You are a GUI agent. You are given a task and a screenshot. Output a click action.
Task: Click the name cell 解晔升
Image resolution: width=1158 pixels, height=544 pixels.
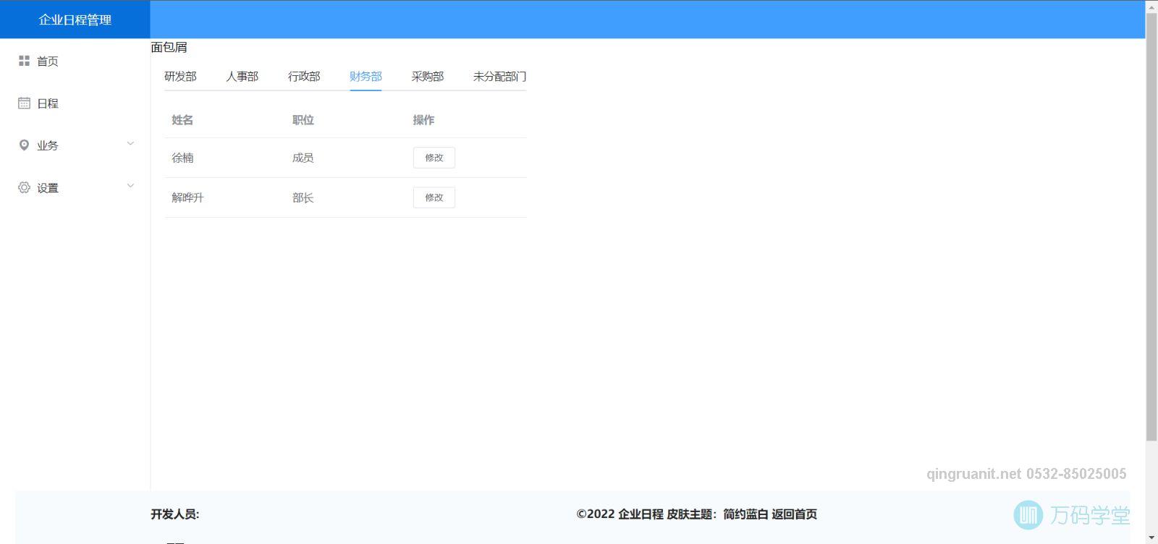click(187, 197)
